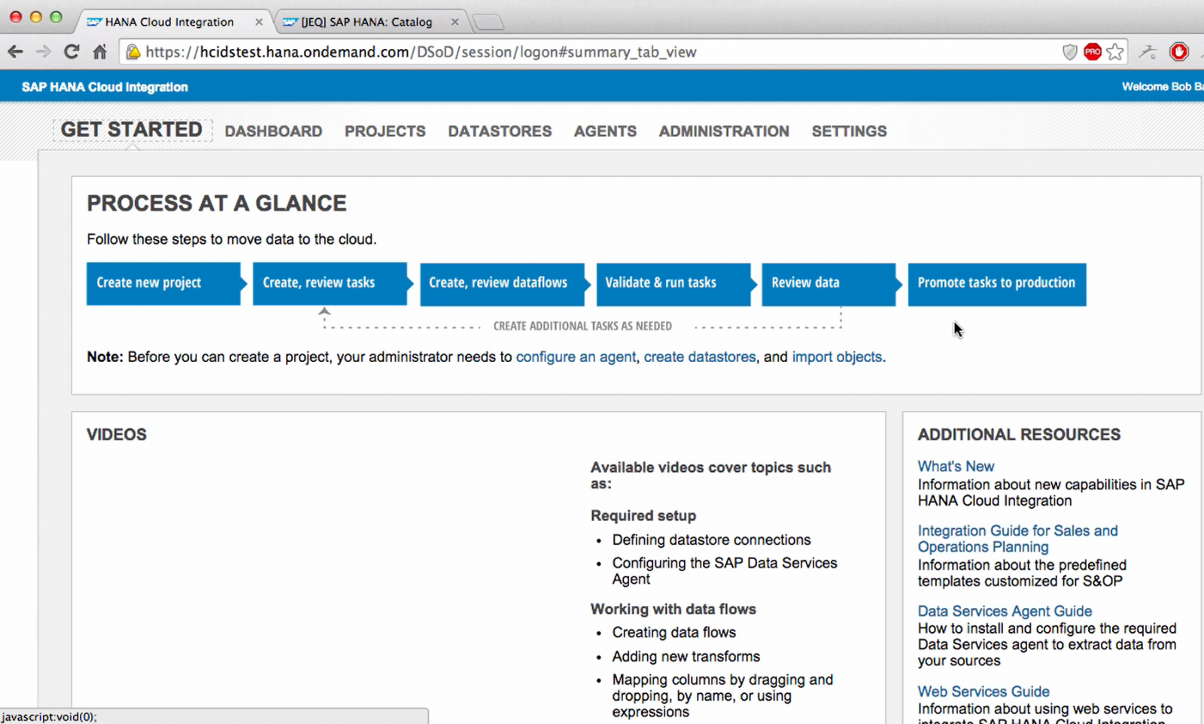The width and height of the screenshot is (1204, 724).
Task: Click the PROCESS AT A GLANCE heading
Action: pos(217,203)
